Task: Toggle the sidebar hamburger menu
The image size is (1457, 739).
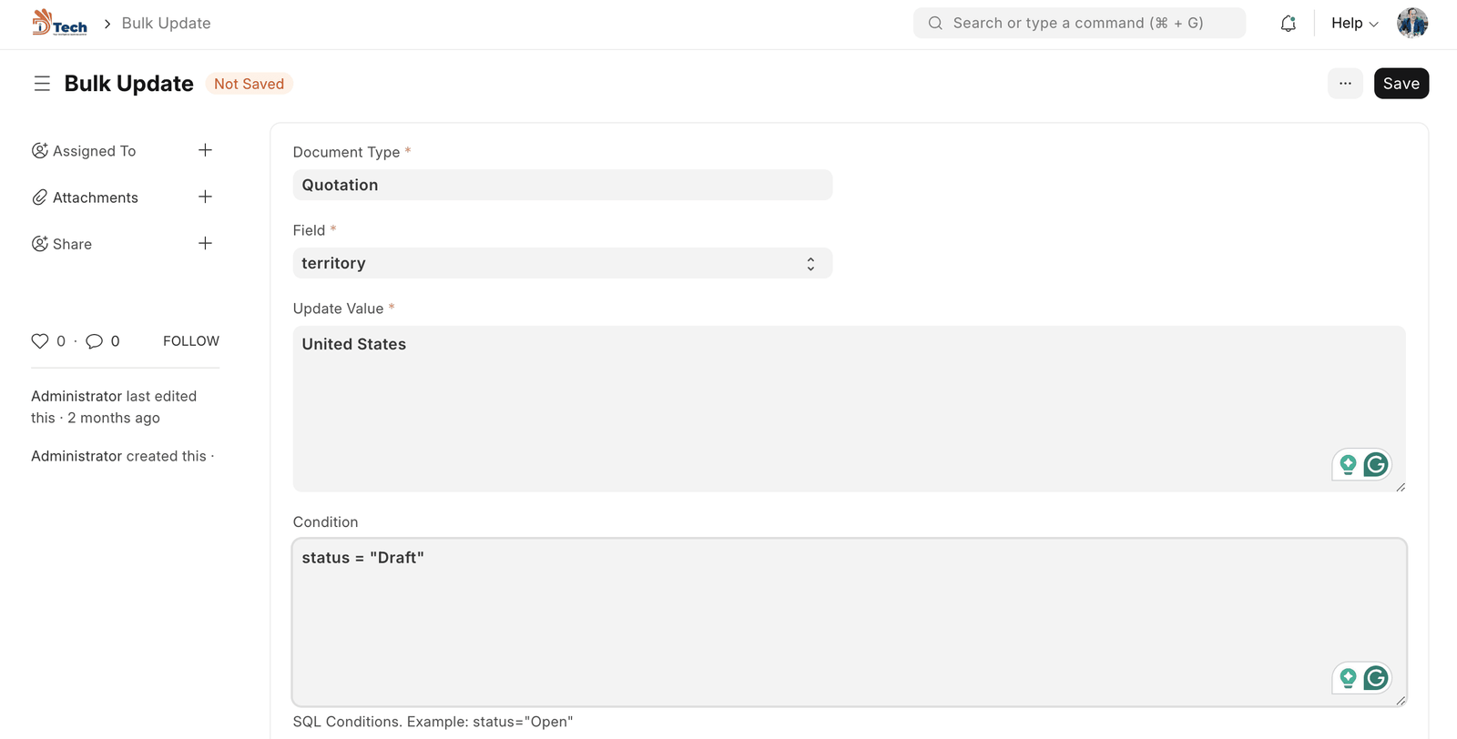Action: [x=42, y=84]
